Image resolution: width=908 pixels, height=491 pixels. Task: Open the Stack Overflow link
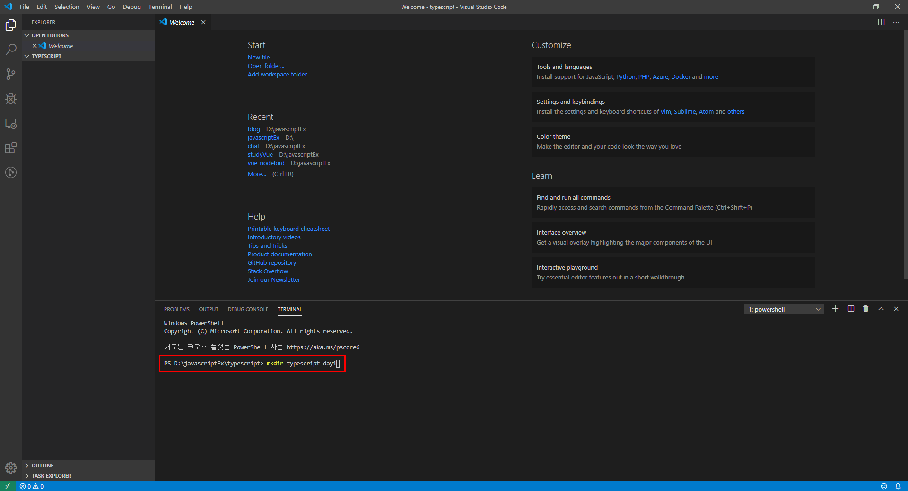point(268,271)
